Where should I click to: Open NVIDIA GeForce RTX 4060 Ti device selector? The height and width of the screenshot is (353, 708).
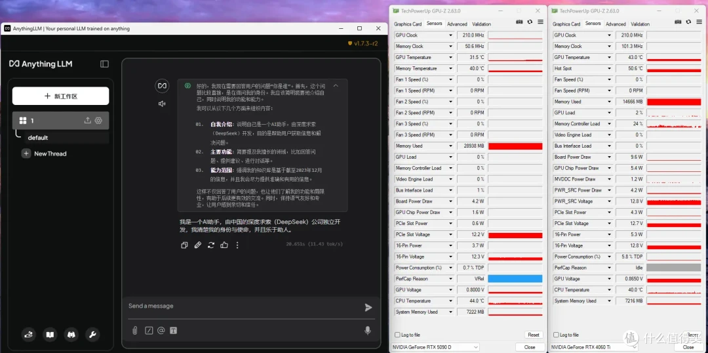pos(594,347)
